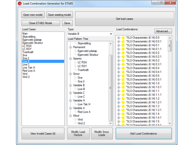This screenshot has width=194, height=145.
Task: Expand SLS Characteristic (6.14) 0.0 combination
Action: pyautogui.click(x=118, y=38)
